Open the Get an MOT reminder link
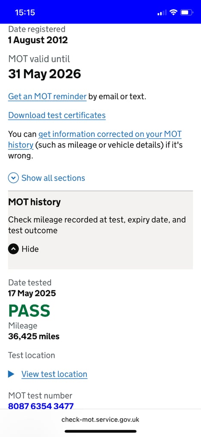 pos(47,96)
